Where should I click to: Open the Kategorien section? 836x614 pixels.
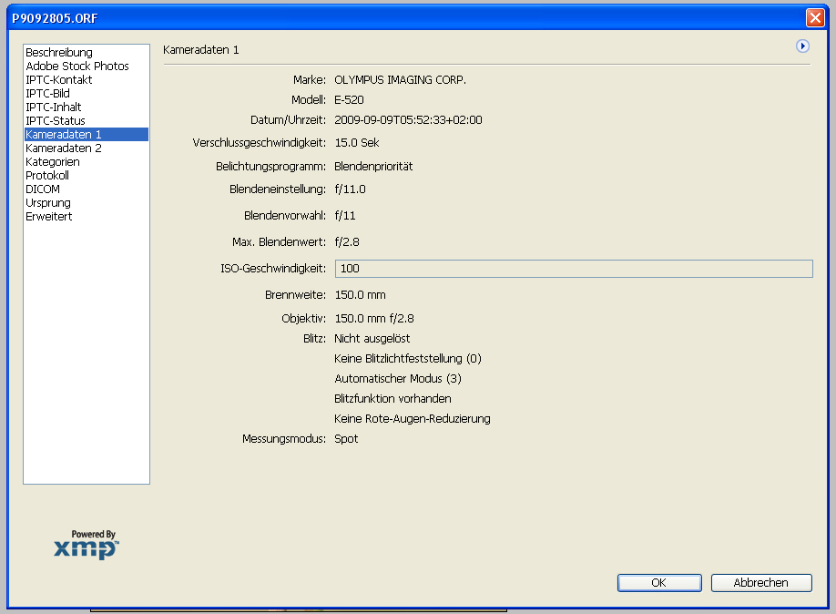click(87, 162)
